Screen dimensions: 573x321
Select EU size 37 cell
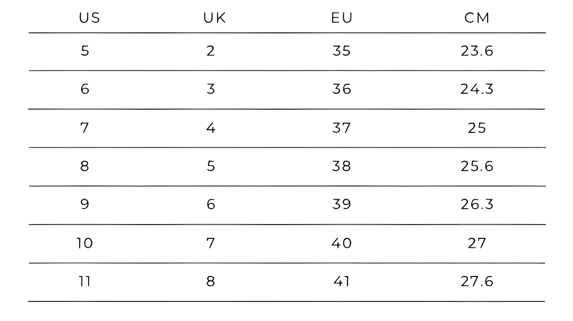[342, 128]
